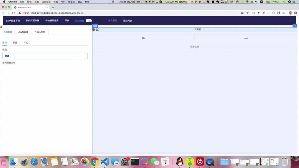
Task: Open WeChat from the dock
Action: point(155,162)
